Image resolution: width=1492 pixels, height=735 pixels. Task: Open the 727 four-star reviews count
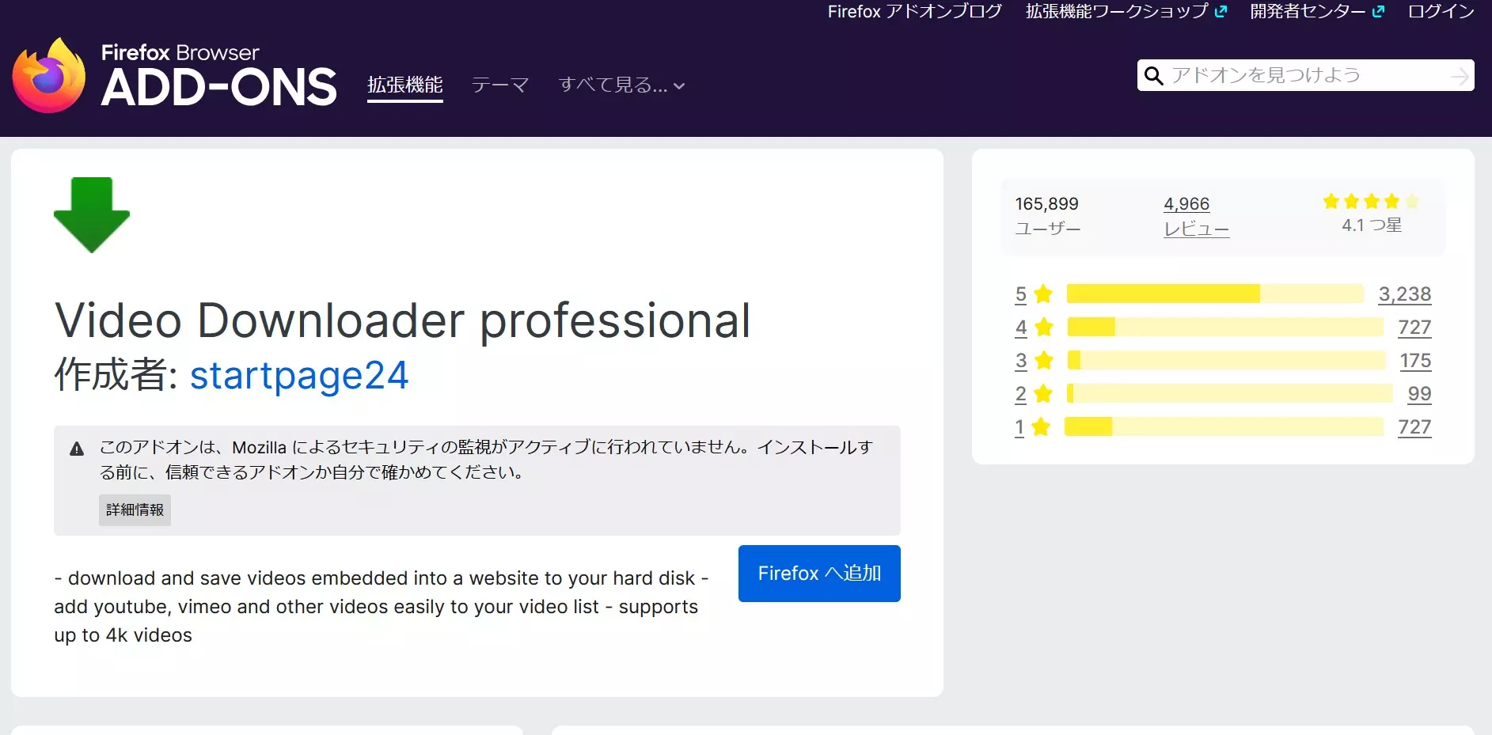pos(1414,328)
